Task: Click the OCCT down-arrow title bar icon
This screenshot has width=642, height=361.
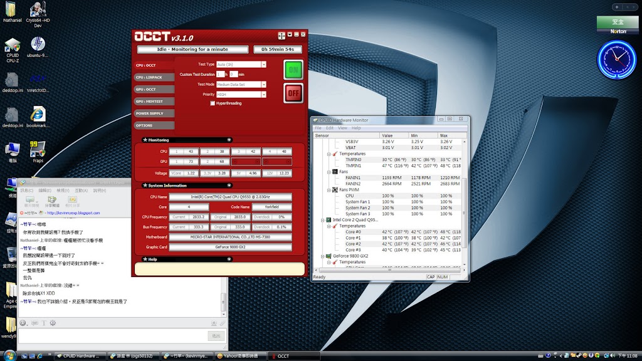Action: (x=290, y=35)
